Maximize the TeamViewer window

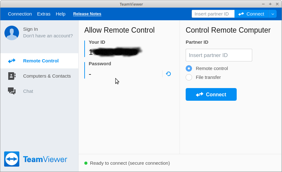[x=270, y=4]
